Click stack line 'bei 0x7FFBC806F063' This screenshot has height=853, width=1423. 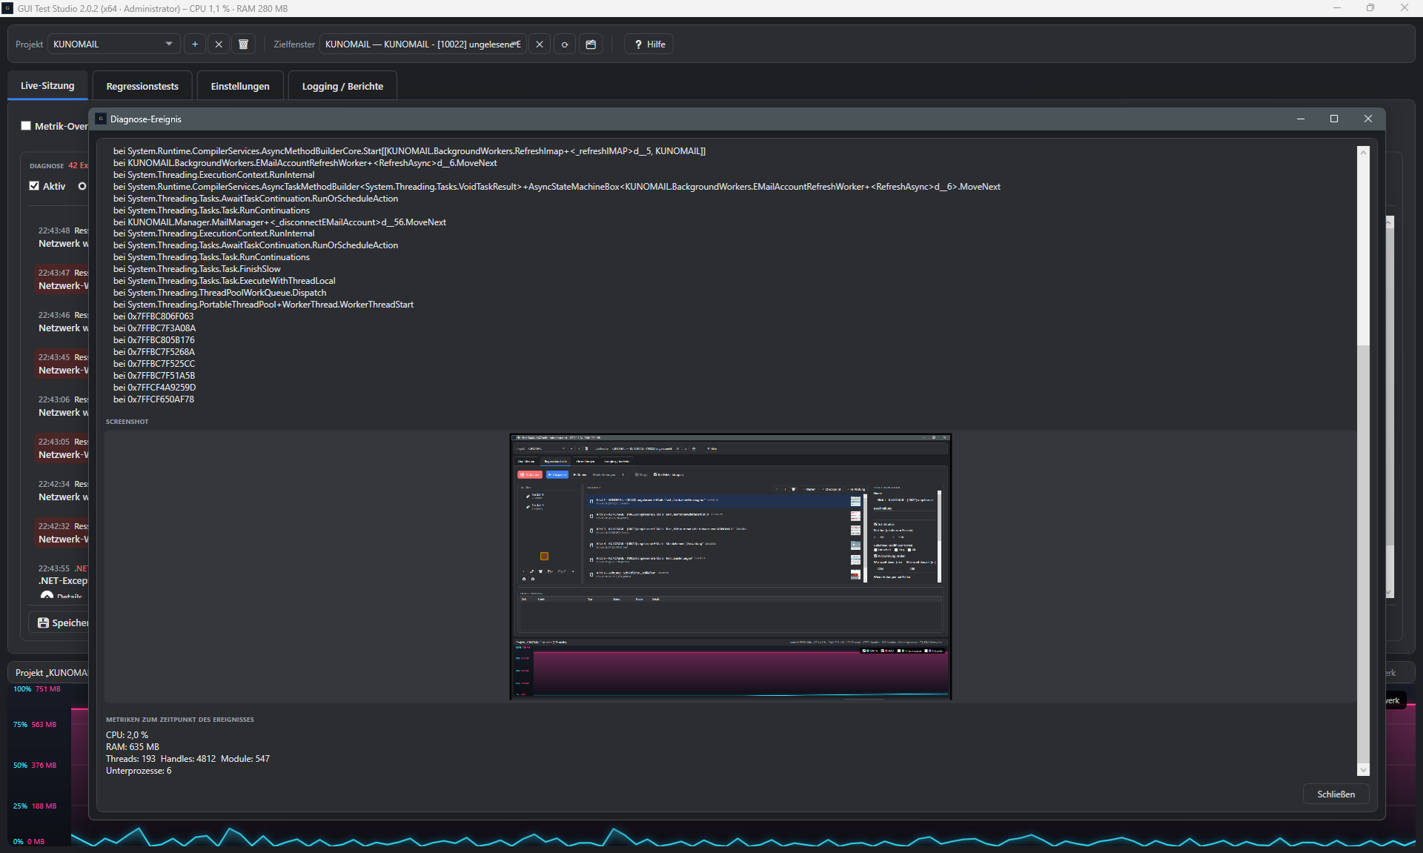tap(153, 316)
